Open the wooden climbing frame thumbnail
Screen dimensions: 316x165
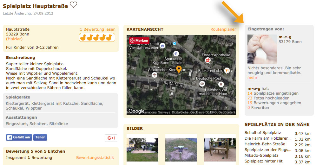click(x=220, y=149)
